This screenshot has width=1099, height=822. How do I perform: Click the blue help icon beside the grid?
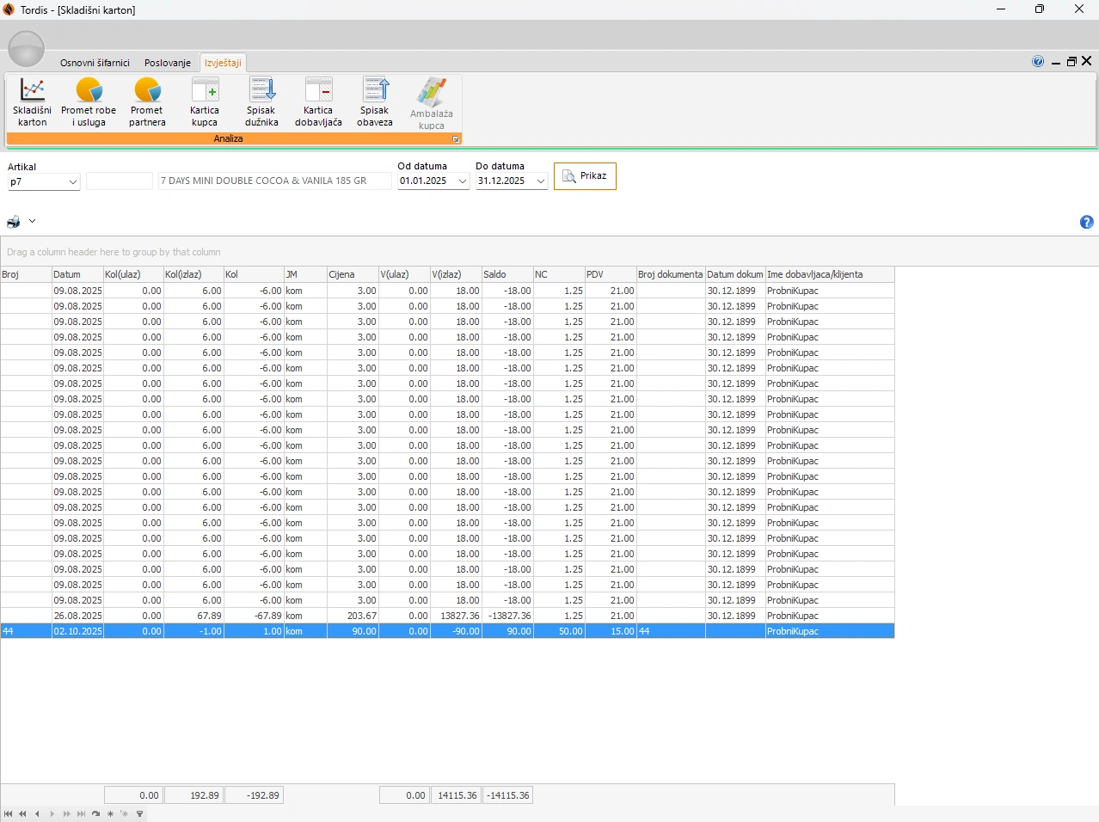coord(1087,222)
